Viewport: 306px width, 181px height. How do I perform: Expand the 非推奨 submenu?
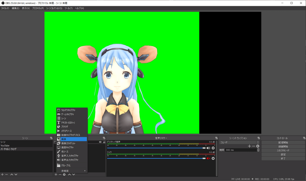[x=71, y=171]
